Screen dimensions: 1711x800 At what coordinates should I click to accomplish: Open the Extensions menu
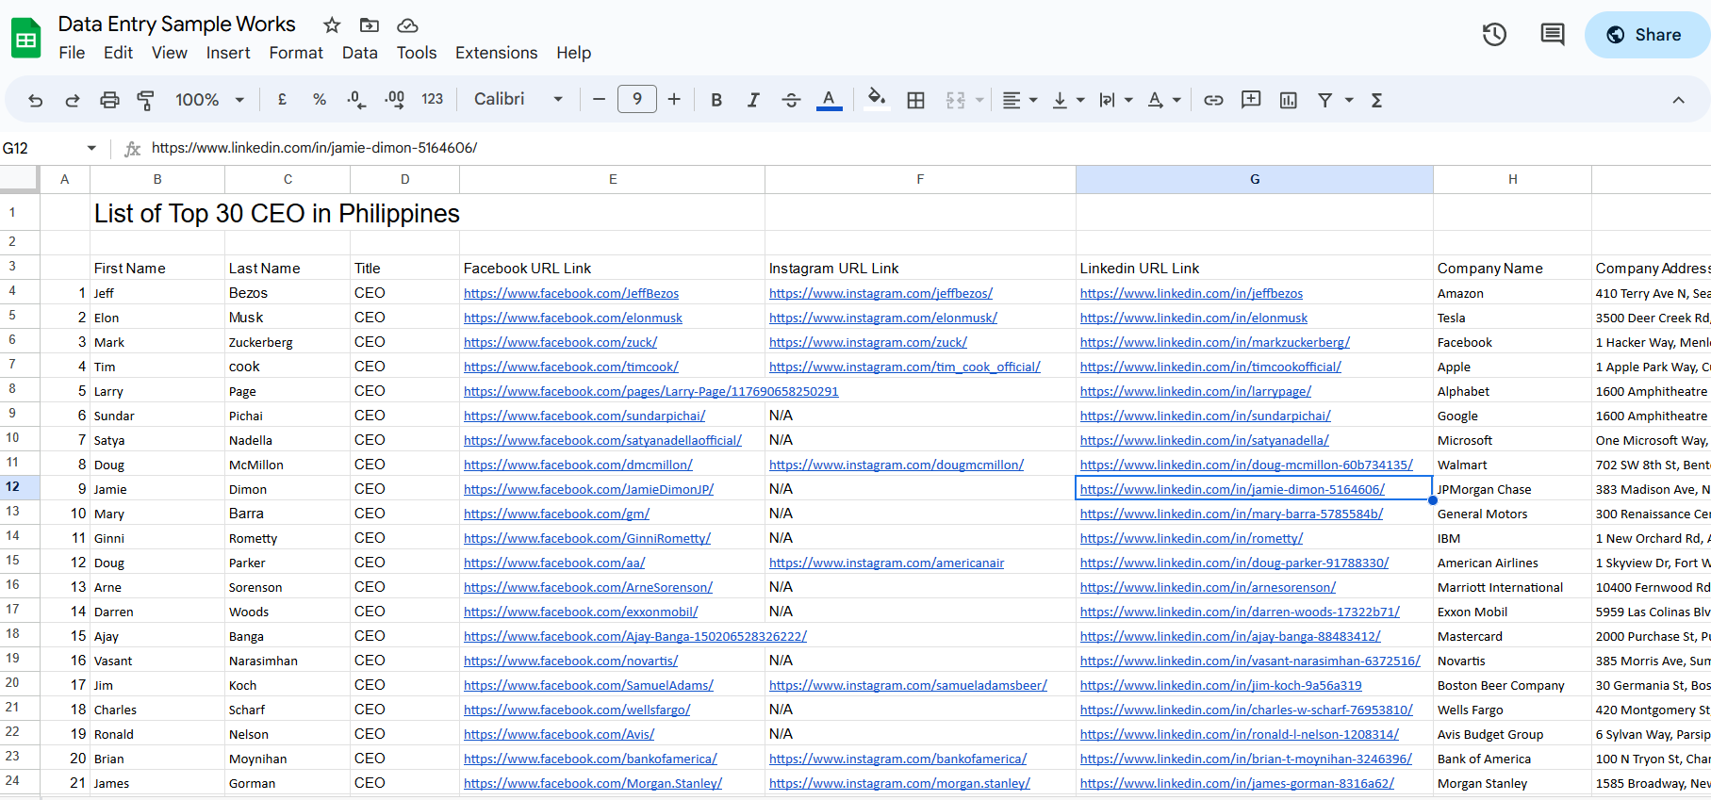496,53
